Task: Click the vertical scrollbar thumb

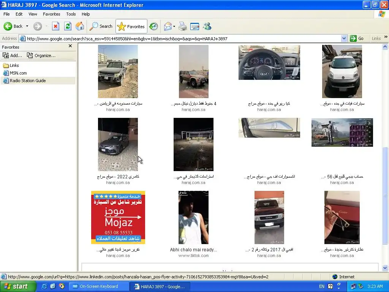Action: (385, 196)
